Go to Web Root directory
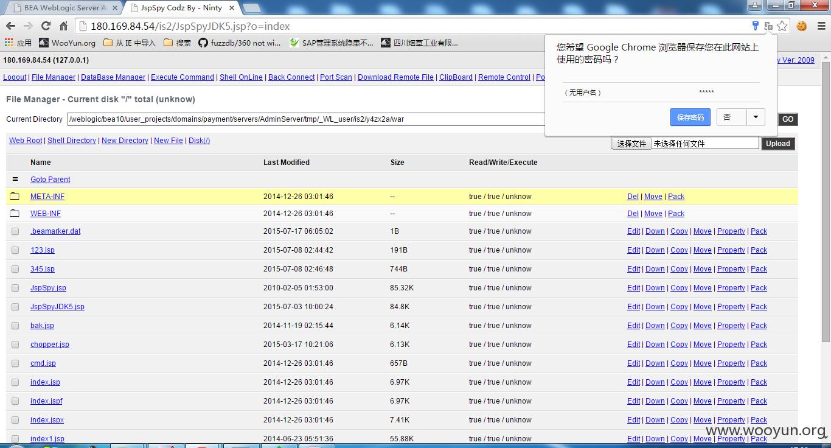This screenshot has height=448, width=831. coord(26,141)
